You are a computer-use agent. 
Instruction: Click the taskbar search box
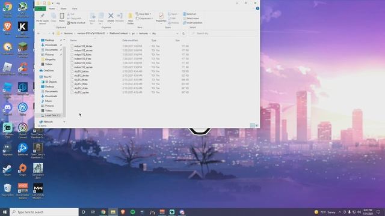pos(44,212)
